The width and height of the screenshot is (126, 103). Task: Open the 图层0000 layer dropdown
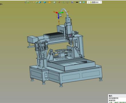point(94,2)
